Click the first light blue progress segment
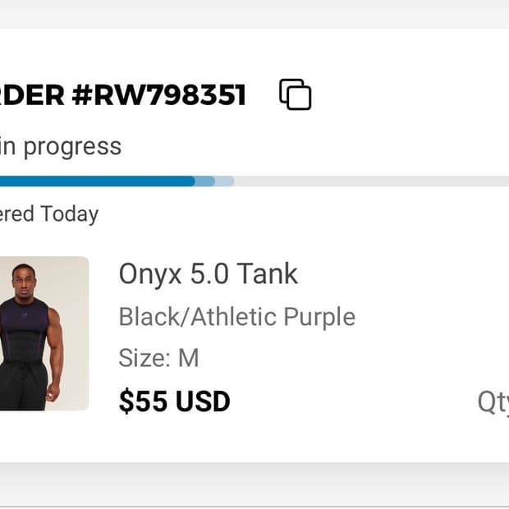Viewport: 509px width, 509px height. 205,181
